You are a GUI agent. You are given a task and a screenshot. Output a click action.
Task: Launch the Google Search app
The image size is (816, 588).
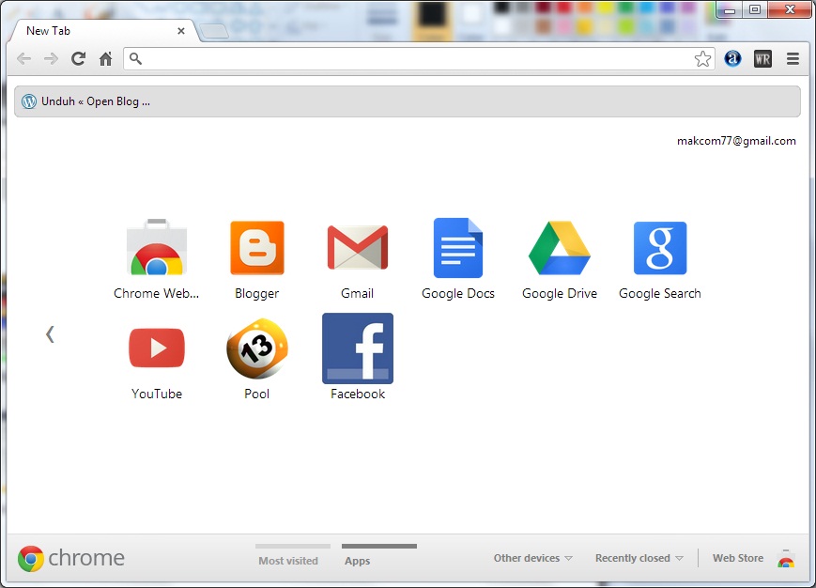click(660, 247)
